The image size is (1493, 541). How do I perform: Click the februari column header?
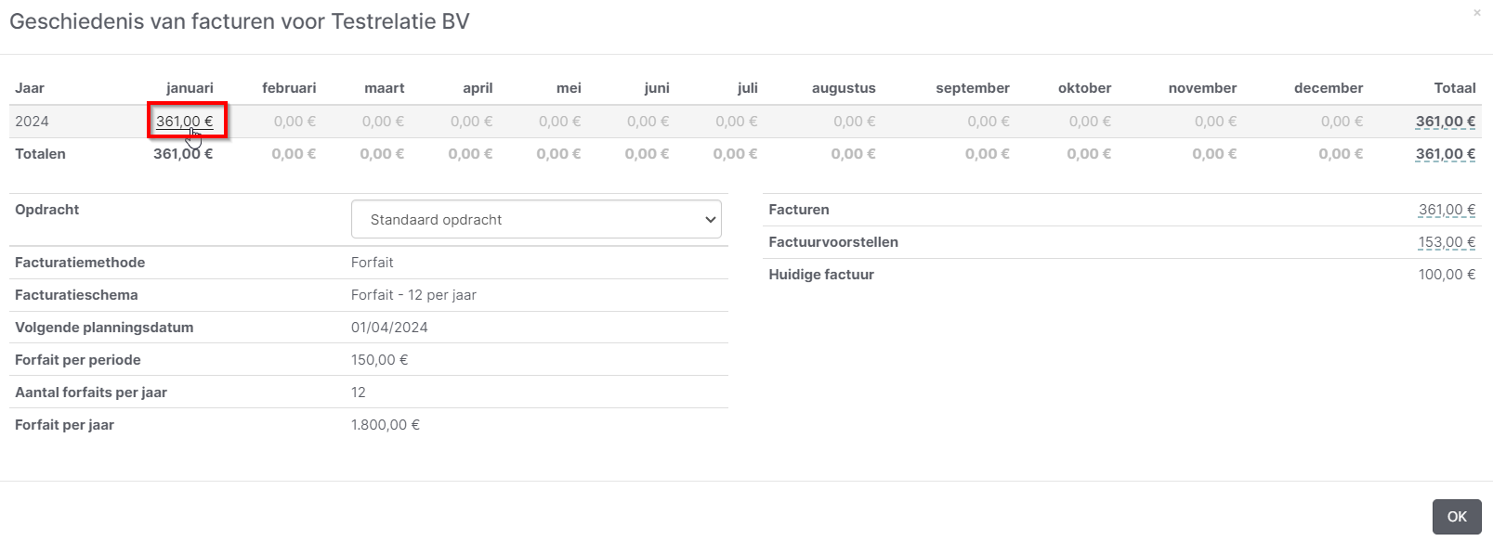289,88
